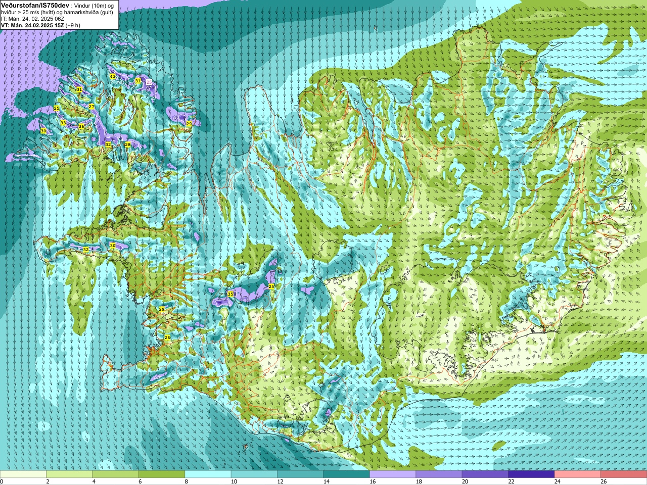Select the 24–26 m/s pink legend swatch
The width and height of the screenshot is (647, 485).
click(578, 474)
